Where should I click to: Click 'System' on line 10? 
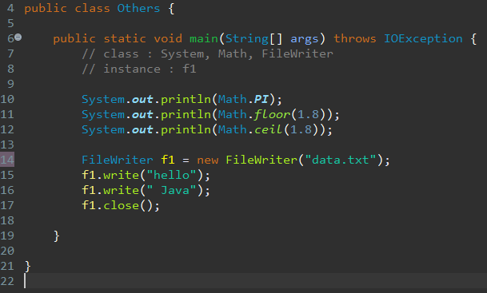pyautogui.click(x=103, y=100)
